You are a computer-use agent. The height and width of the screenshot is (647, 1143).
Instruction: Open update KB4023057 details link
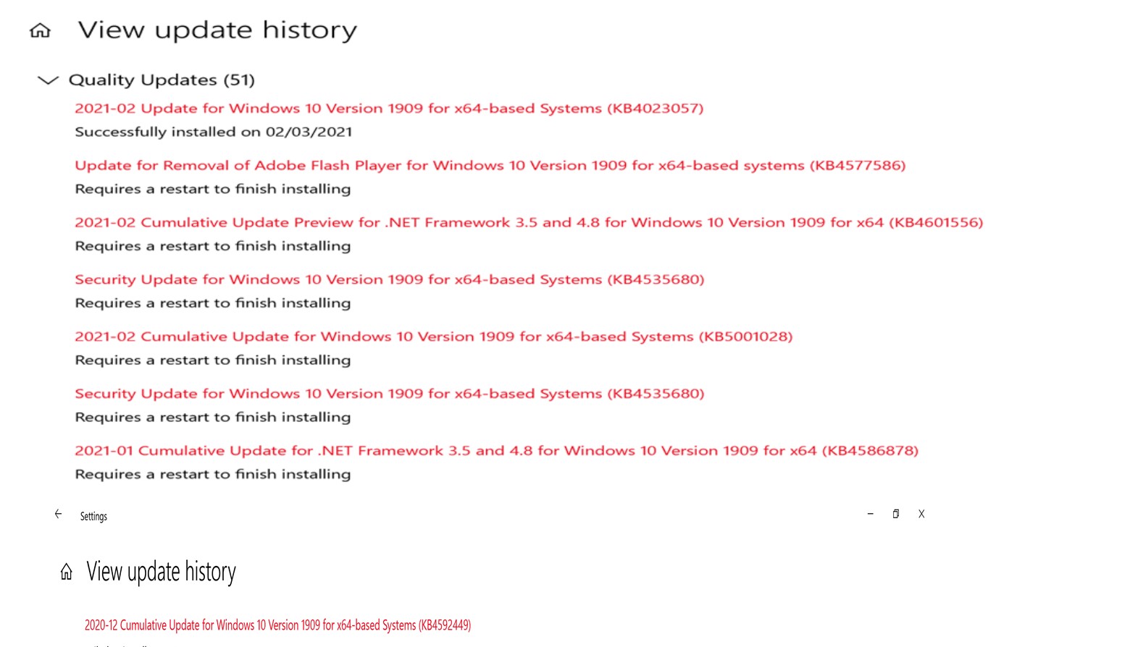(389, 108)
